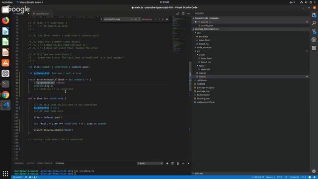
Task: Open package.json in the Explorer
Action: pos(203,91)
